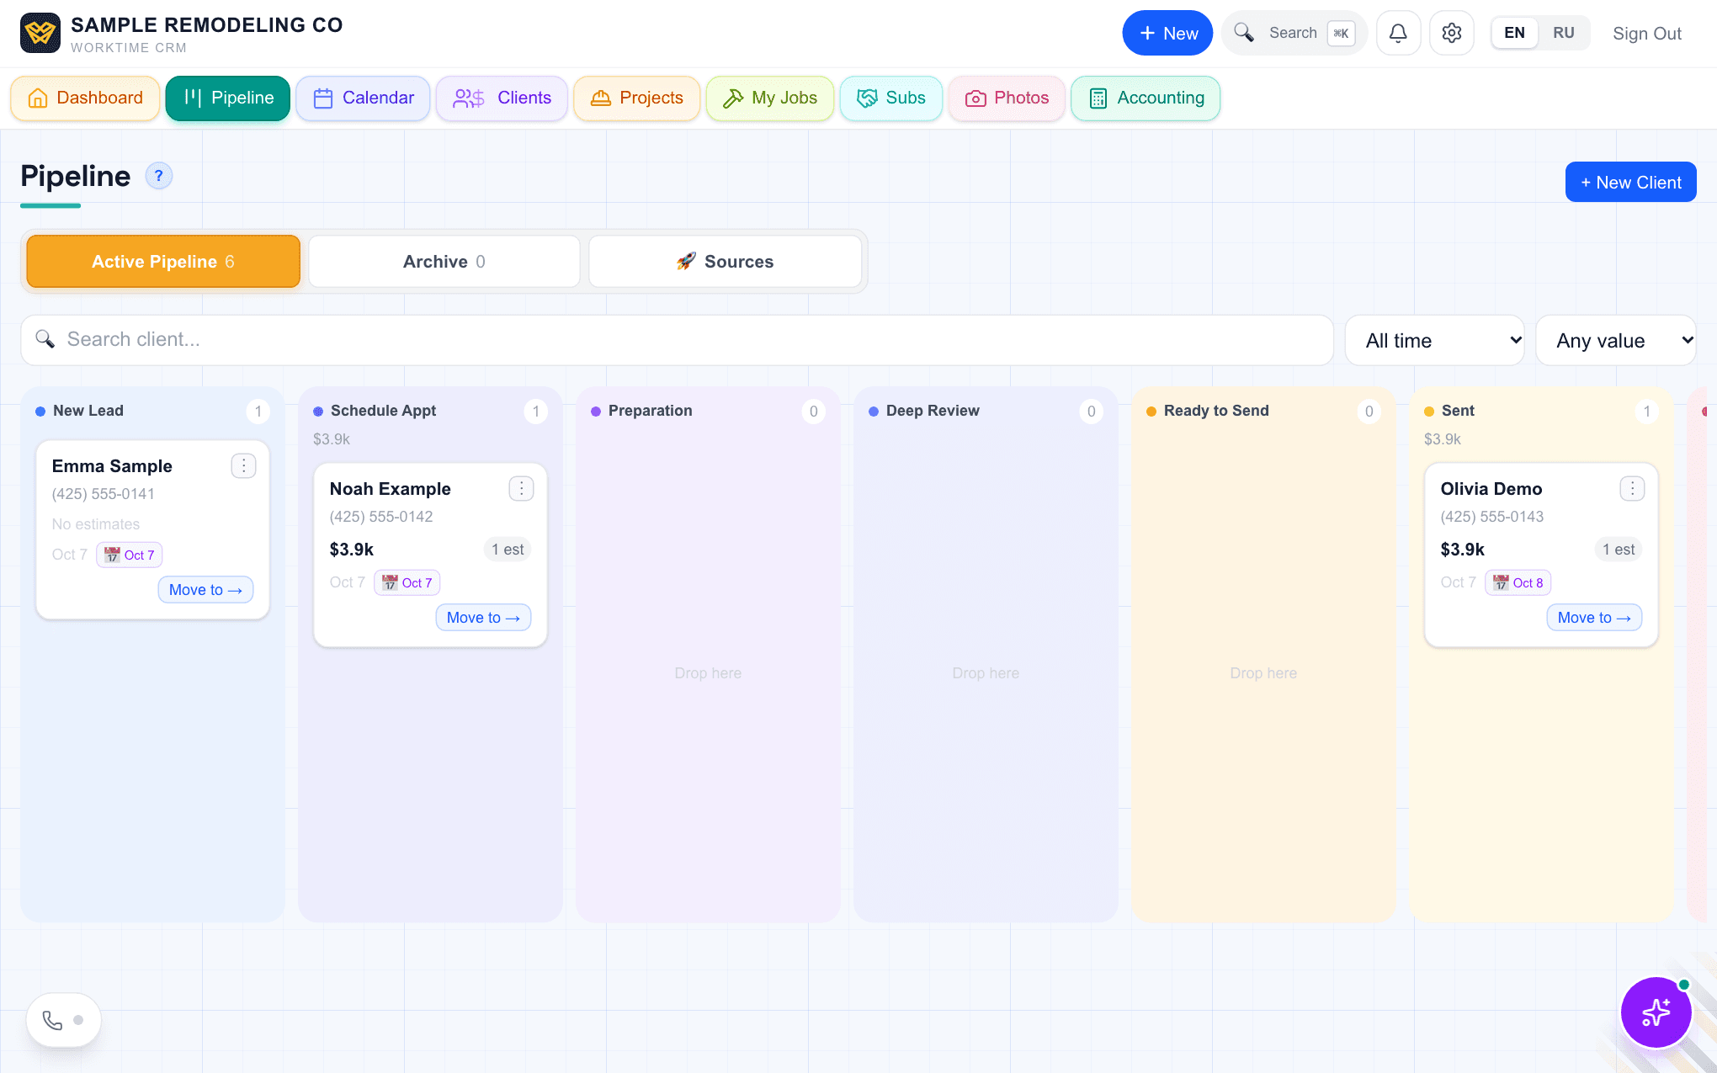Image resolution: width=1717 pixels, height=1073 pixels.
Task: Click the Sent column header
Action: click(x=1457, y=411)
